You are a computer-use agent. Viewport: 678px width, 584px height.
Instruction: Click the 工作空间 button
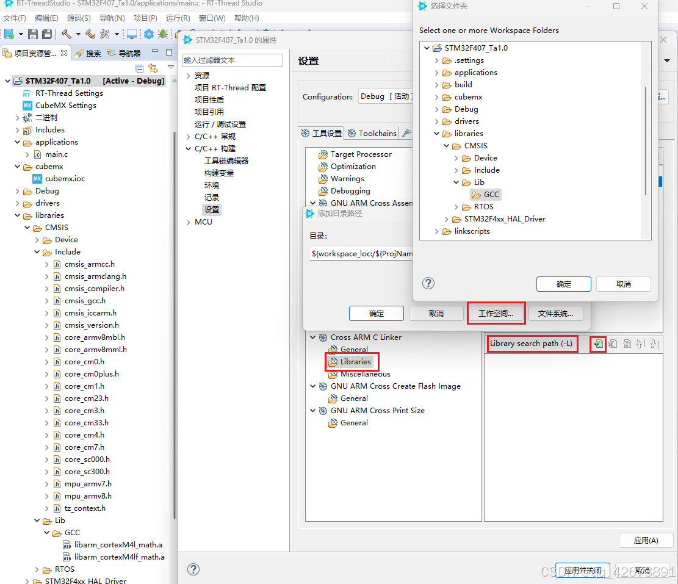click(496, 313)
